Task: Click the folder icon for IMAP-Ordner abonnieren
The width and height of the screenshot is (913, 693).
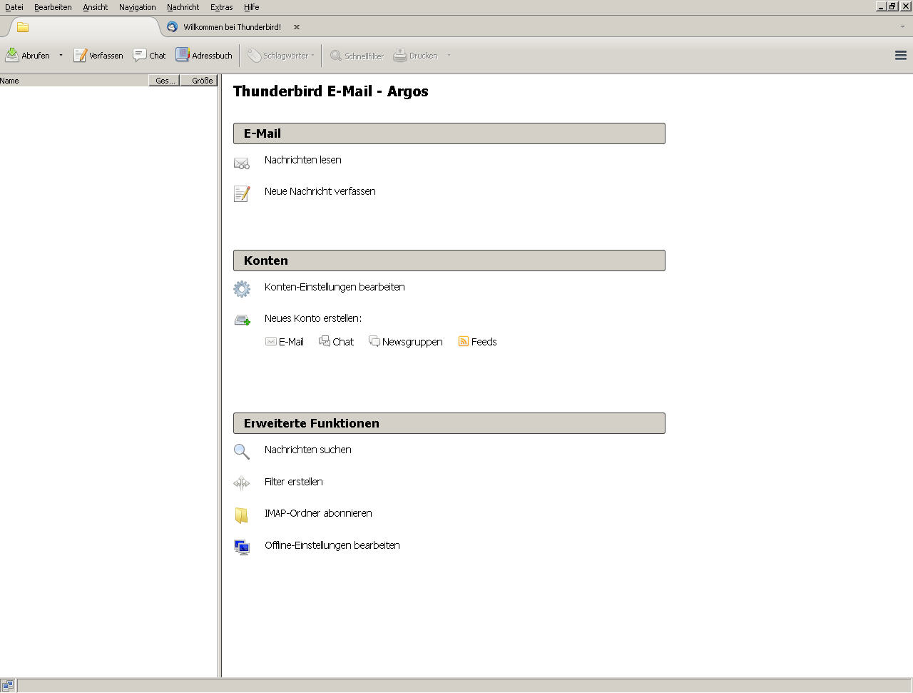Action: [x=242, y=515]
